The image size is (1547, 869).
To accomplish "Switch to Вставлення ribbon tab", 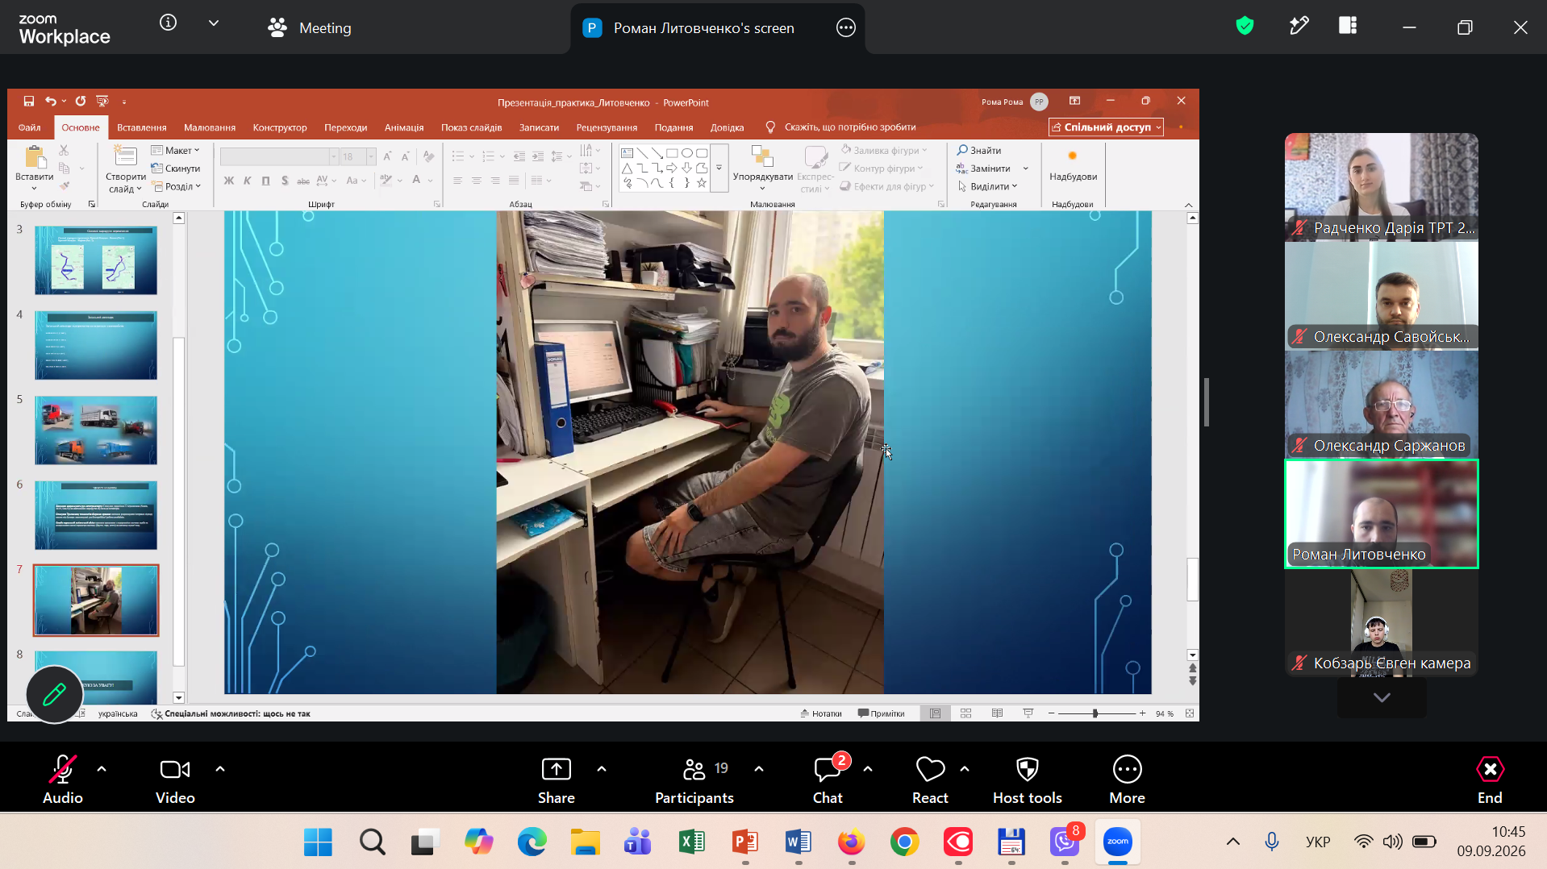I will pos(142,127).
